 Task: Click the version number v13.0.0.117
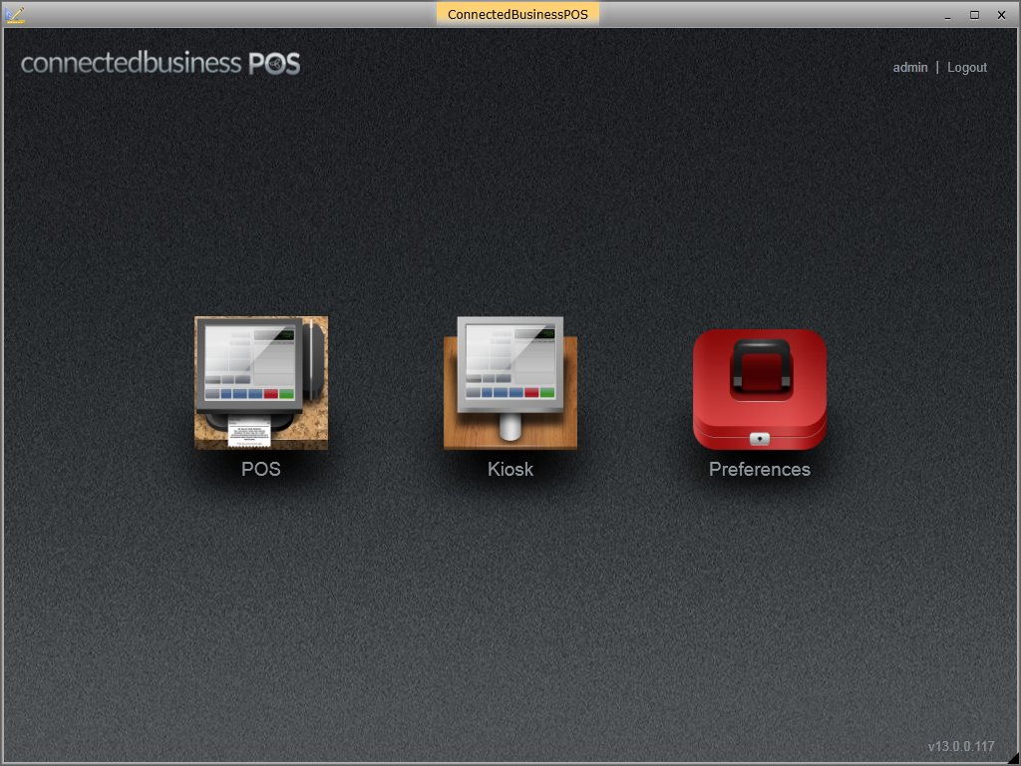coord(962,746)
